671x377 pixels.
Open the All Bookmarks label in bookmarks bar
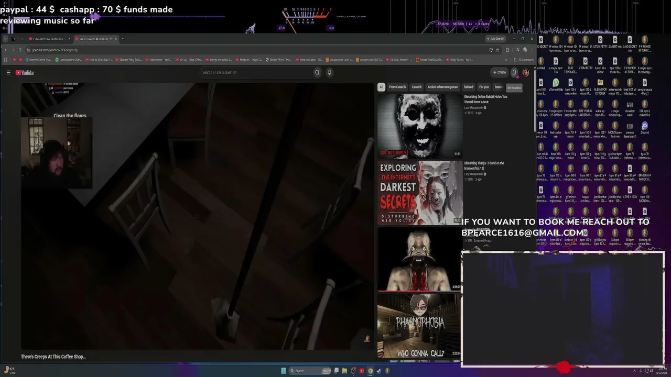click(525, 60)
